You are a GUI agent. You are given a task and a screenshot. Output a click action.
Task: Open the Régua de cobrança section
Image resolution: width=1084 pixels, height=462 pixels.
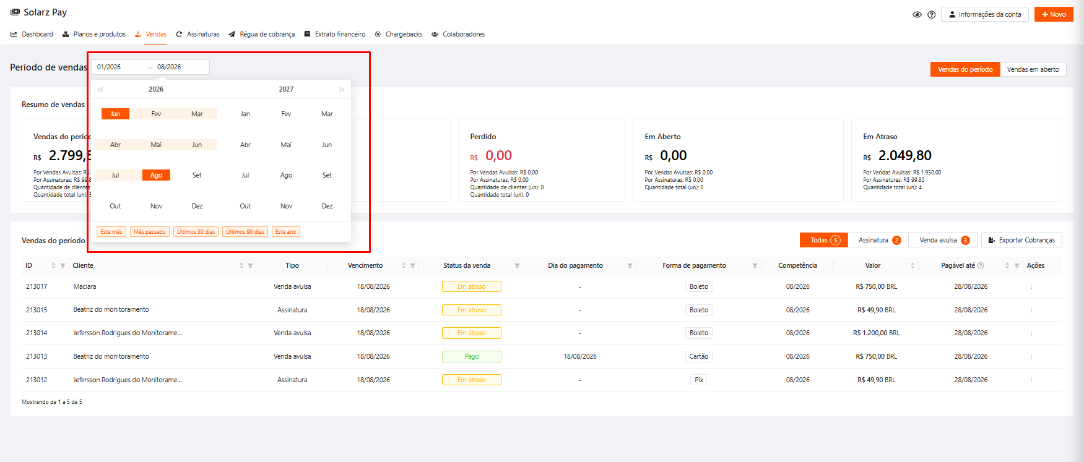261,34
